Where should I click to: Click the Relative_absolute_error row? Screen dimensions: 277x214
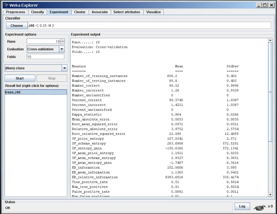[155, 129]
